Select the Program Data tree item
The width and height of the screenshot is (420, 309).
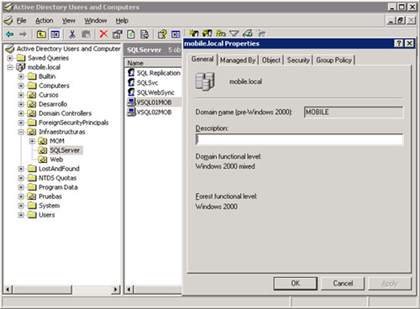tap(58, 187)
